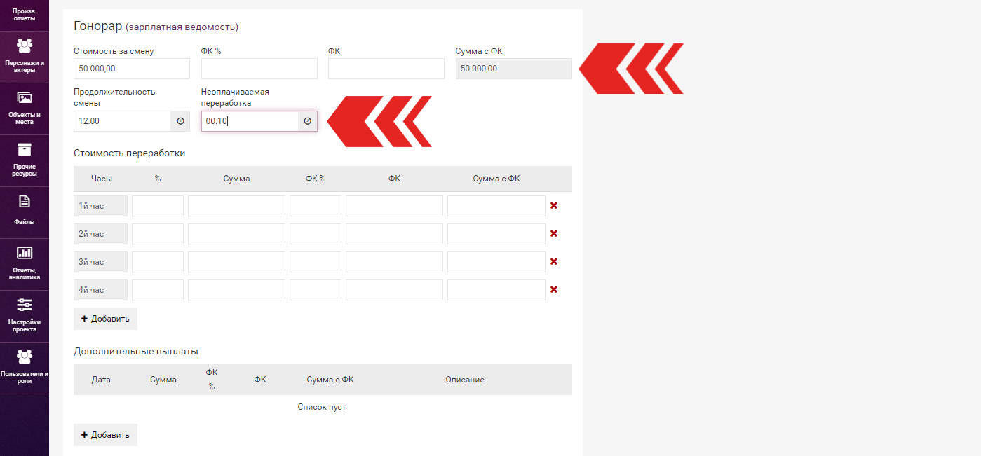Viewport: 981px width, 456px height.
Task: Click the % header beside Часы
Action: click(x=158, y=179)
